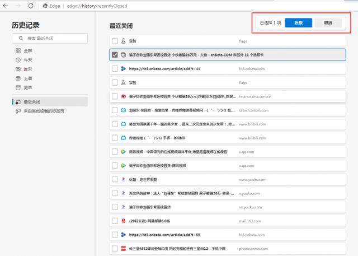Viewport: 358px width, 256px height.
Task: Click the 搜索 最近关闭 search field
Action: point(50,39)
